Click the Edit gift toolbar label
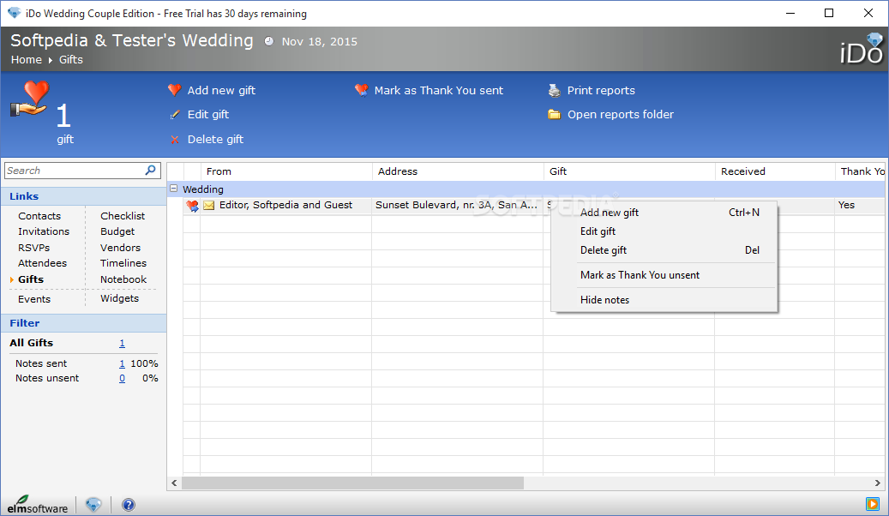889x516 pixels. click(x=208, y=115)
